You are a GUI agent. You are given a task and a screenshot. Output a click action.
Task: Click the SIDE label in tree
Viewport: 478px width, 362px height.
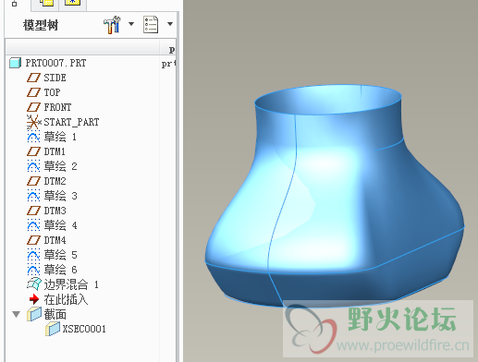(55, 78)
